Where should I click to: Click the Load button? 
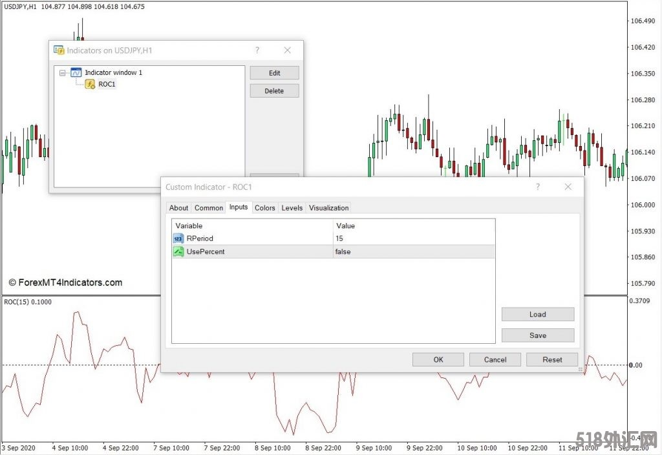click(x=538, y=315)
